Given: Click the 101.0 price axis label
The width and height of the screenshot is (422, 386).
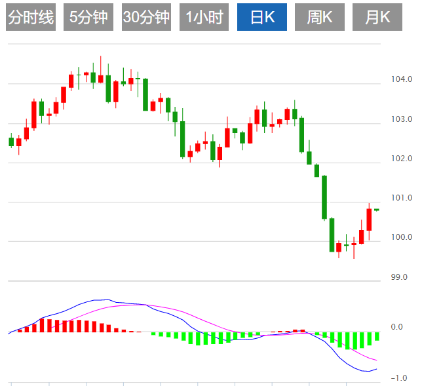Looking at the screenshot, I should point(402,198).
